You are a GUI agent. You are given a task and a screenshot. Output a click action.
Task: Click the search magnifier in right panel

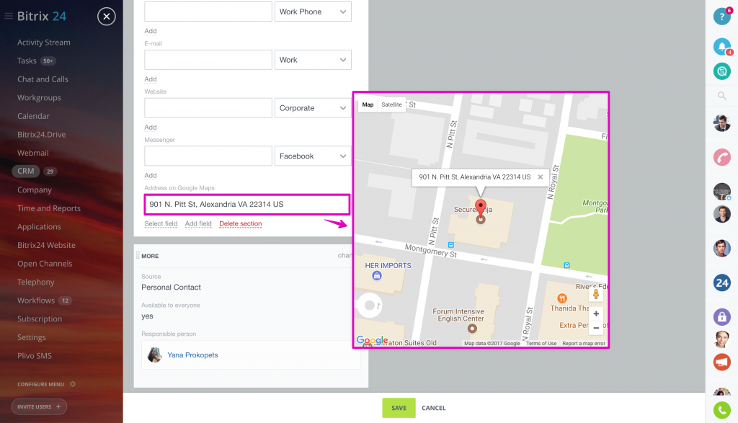[721, 96]
